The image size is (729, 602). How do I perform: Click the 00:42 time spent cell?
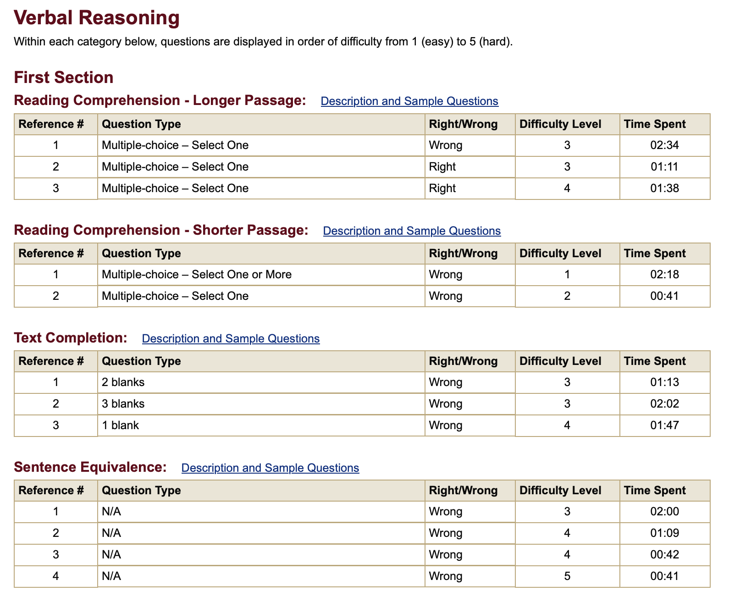(x=664, y=555)
